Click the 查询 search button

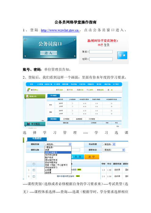pos(77,157)
